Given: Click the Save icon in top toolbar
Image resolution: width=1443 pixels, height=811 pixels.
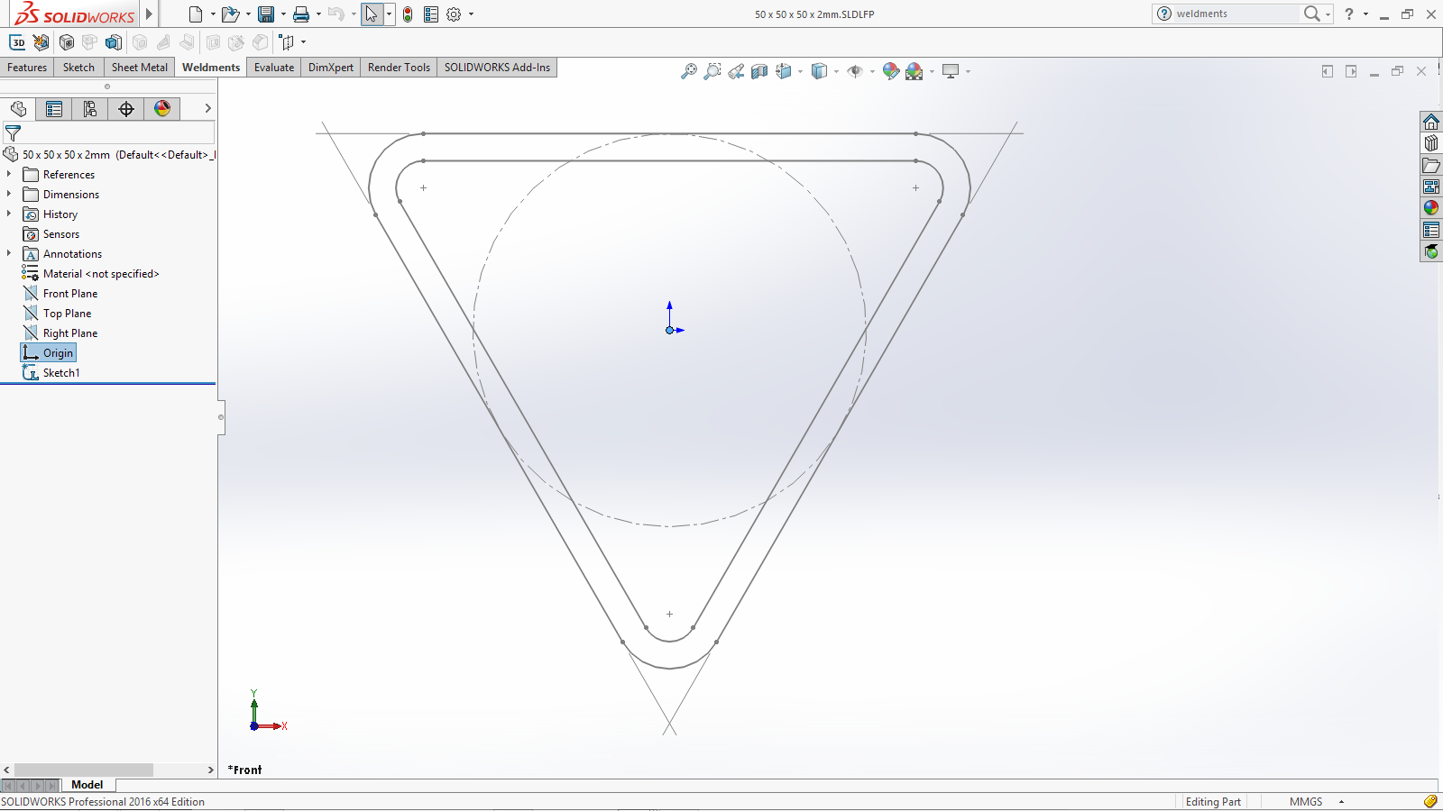Looking at the screenshot, I should 266,14.
